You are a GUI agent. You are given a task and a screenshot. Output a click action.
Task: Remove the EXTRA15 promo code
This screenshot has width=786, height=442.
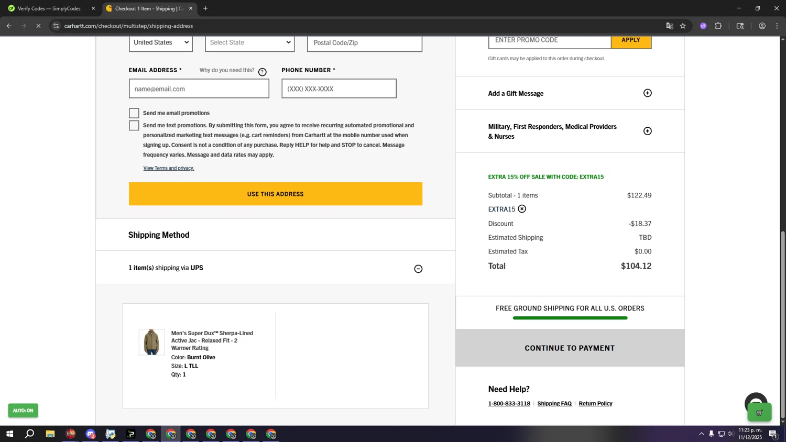coord(522,209)
